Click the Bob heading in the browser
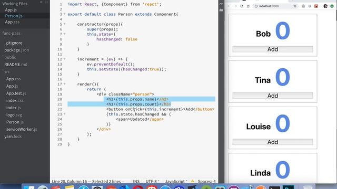The height and width of the screenshot is (189, 337). click(x=263, y=34)
